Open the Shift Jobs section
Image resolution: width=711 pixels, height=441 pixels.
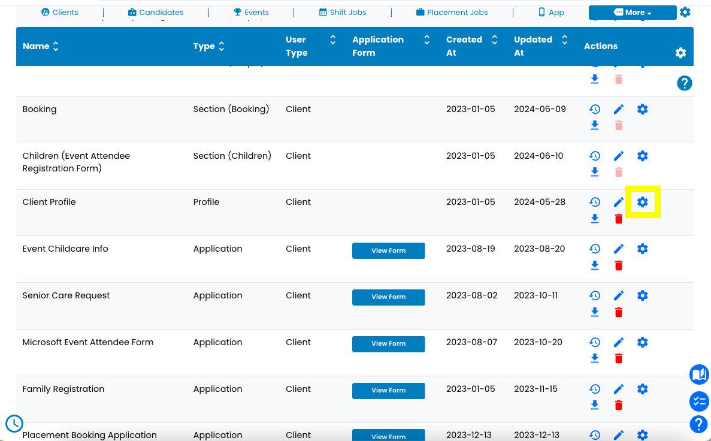coord(343,12)
